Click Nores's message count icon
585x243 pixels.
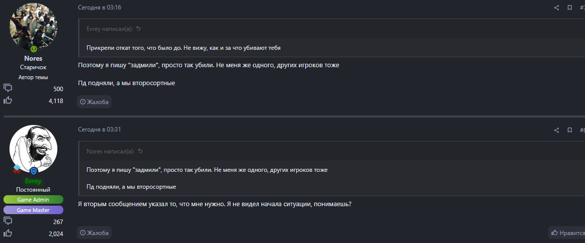(x=8, y=88)
